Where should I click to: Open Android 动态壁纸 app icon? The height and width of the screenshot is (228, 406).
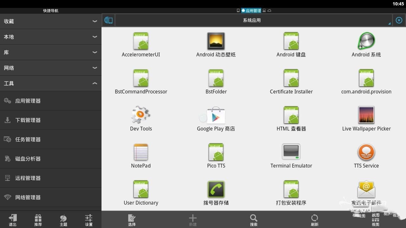pos(216,41)
